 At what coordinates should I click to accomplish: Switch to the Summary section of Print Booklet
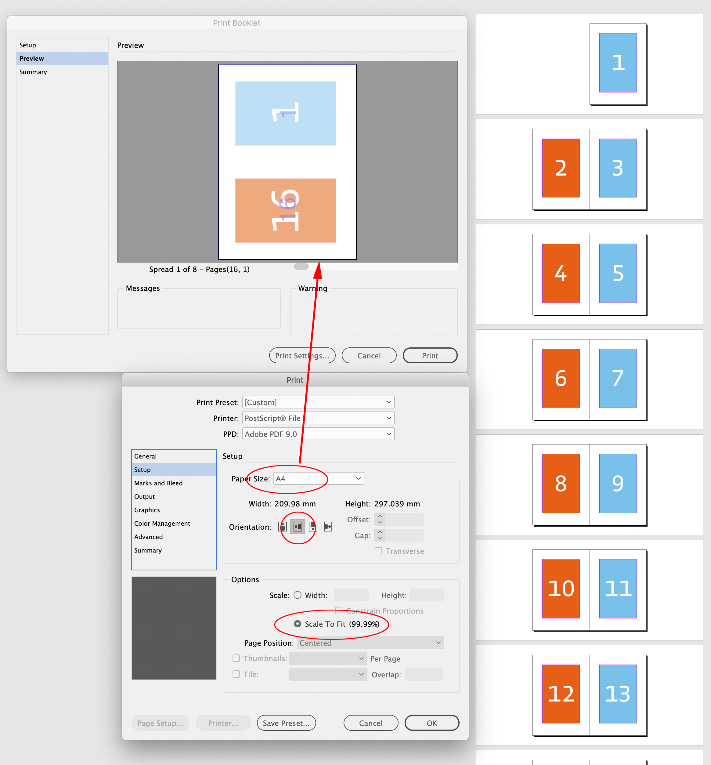[x=33, y=72]
